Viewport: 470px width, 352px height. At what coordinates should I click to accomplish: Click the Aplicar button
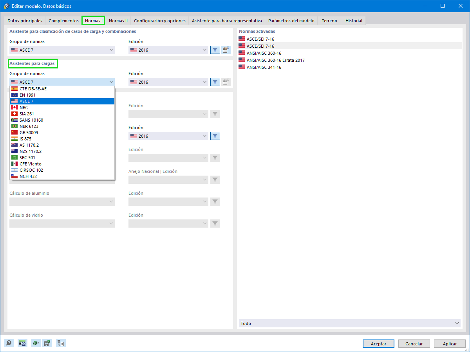(450, 343)
